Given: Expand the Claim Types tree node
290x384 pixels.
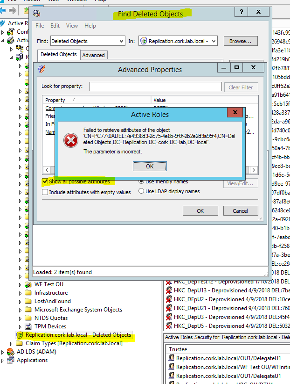Looking at the screenshot, I should pyautogui.click(x=12, y=343).
